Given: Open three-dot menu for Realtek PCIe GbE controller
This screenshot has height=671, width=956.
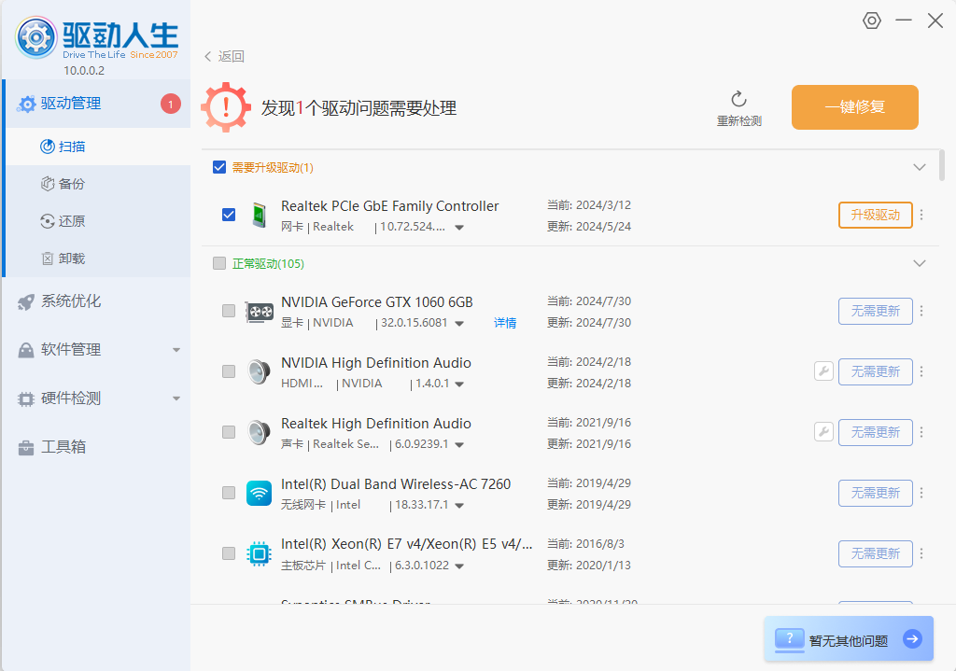Looking at the screenshot, I should [x=921, y=215].
